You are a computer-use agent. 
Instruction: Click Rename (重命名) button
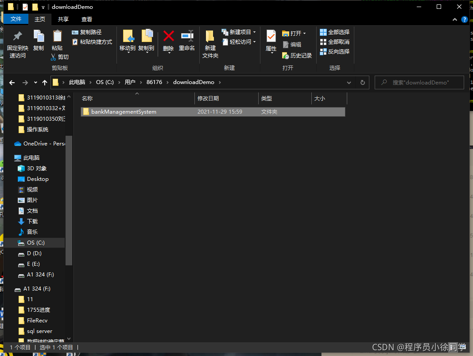[187, 41]
